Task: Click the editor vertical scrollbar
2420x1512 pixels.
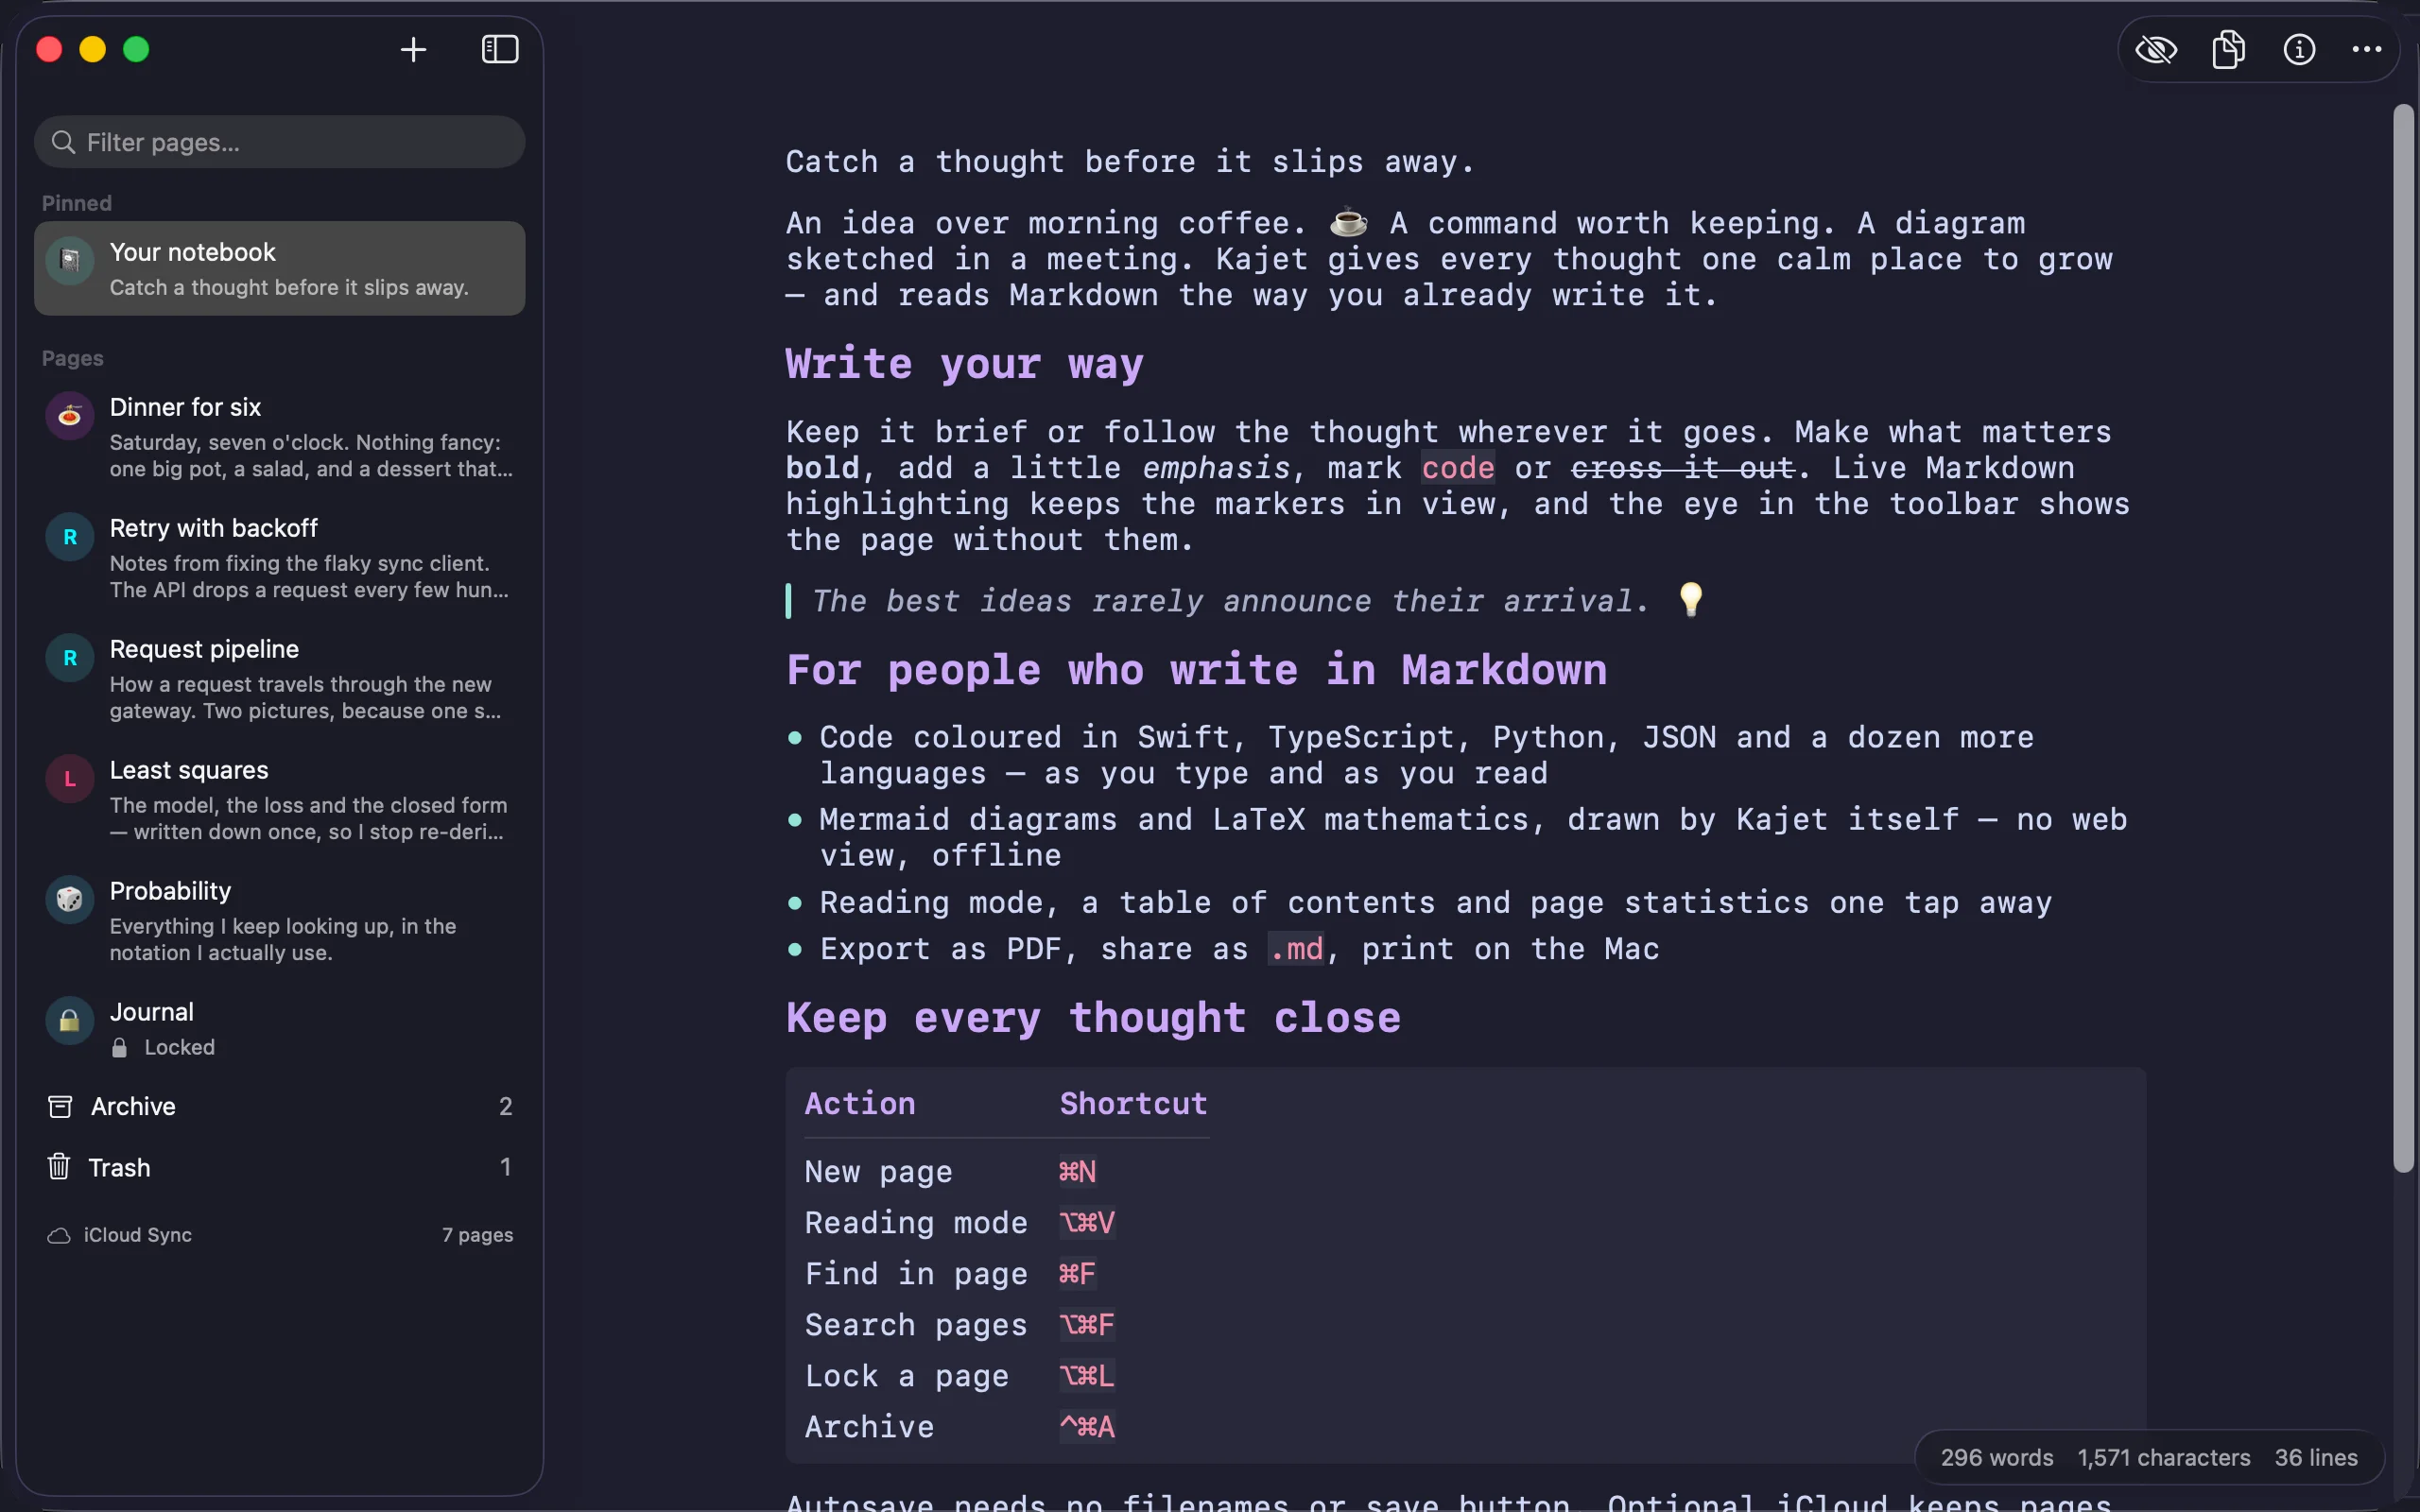Action: point(2403,638)
